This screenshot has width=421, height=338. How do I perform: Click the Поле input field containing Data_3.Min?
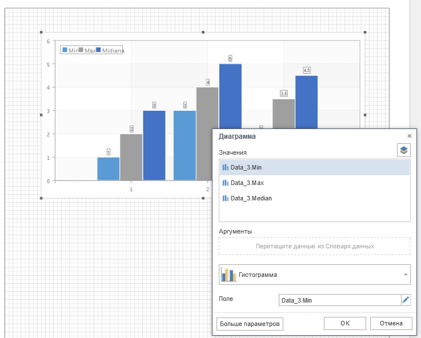pyautogui.click(x=339, y=300)
